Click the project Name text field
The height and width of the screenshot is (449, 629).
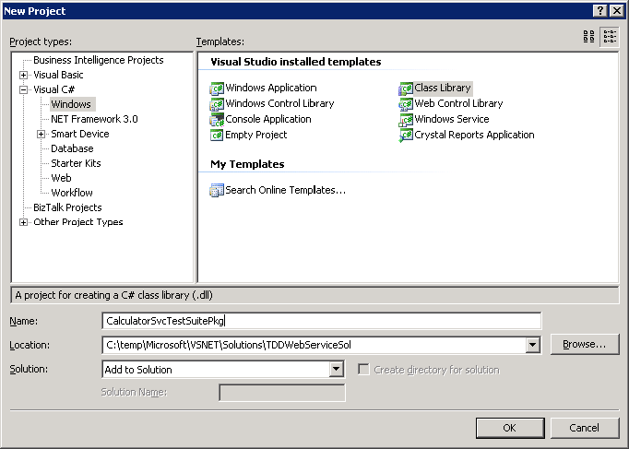point(322,321)
